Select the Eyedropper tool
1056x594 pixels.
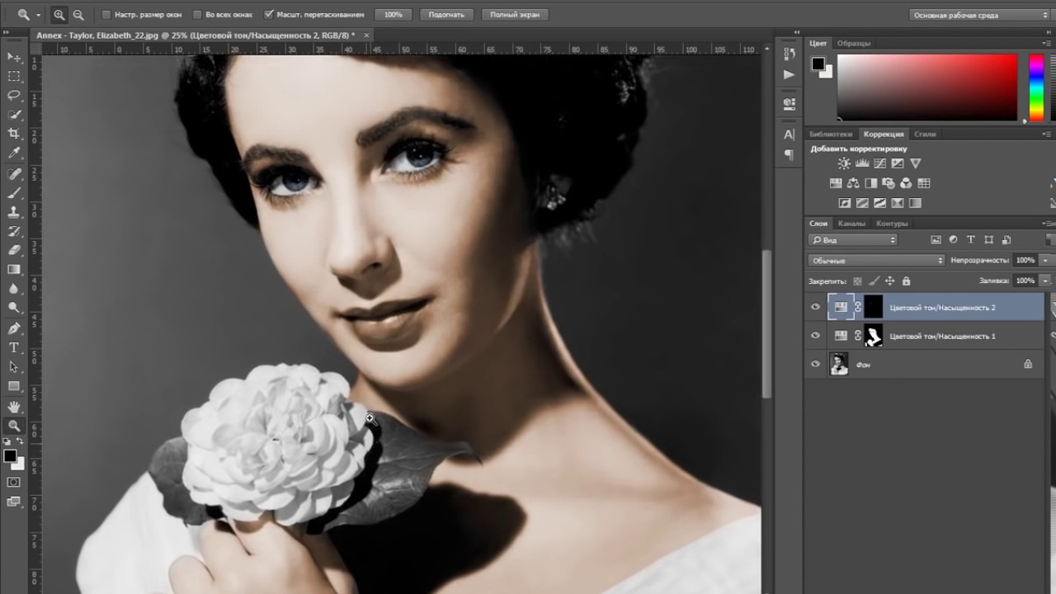pyautogui.click(x=14, y=153)
